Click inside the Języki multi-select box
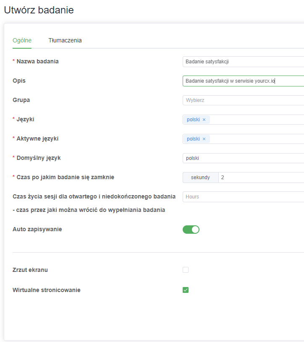The width and height of the screenshot is (304, 342). click(x=257, y=120)
